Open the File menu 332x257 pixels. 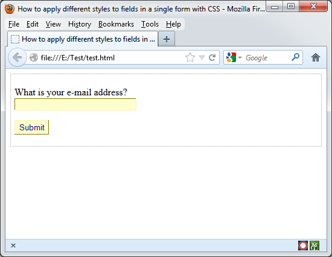[14, 24]
